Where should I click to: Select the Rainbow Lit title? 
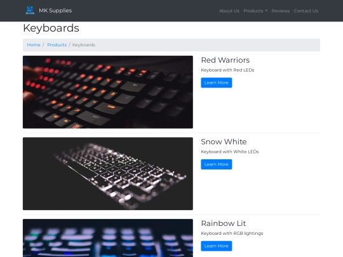click(224, 223)
